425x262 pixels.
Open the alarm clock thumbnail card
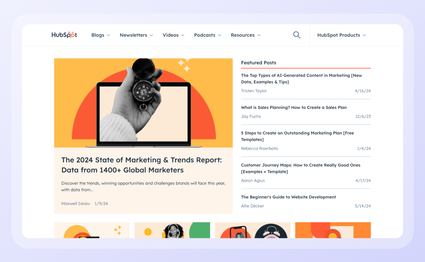coord(253,230)
